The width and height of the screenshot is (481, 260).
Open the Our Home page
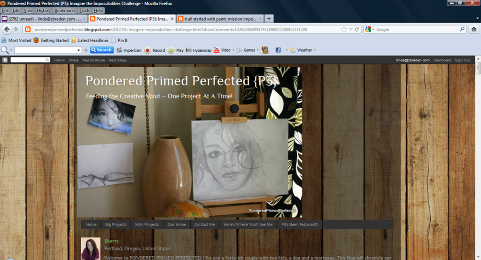[177, 224]
